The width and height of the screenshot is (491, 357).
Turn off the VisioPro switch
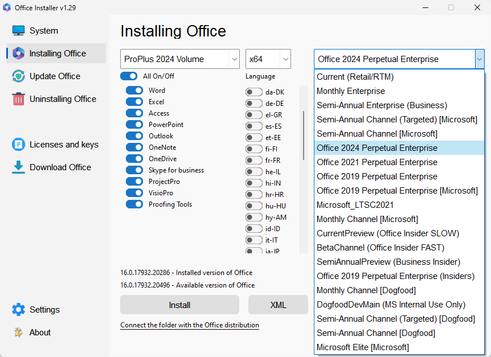tap(134, 193)
